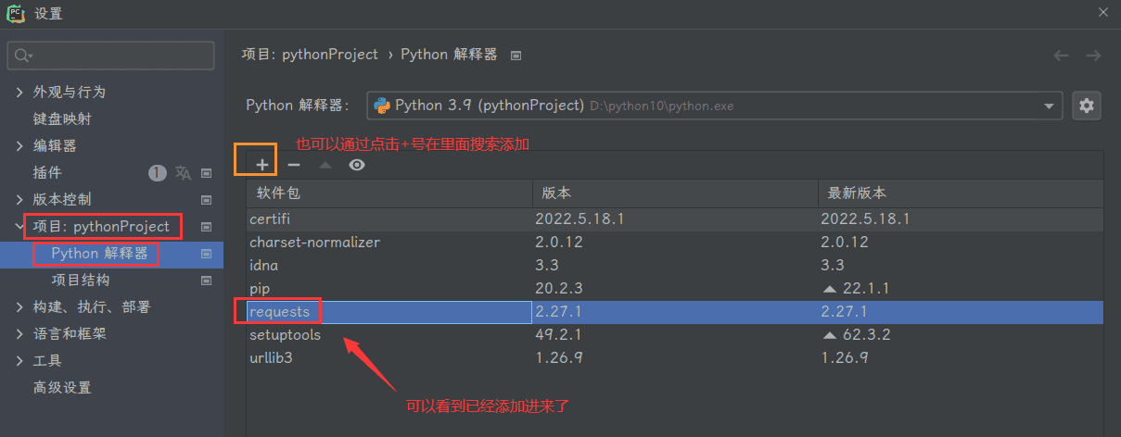1121x437 pixels.
Task: Open the interpreter settings gear button
Action: pyautogui.click(x=1087, y=106)
